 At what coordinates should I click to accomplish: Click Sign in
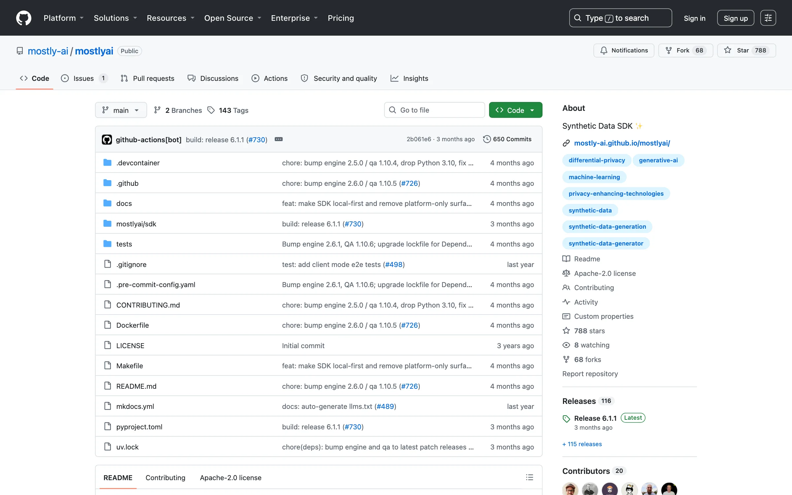[695, 18]
